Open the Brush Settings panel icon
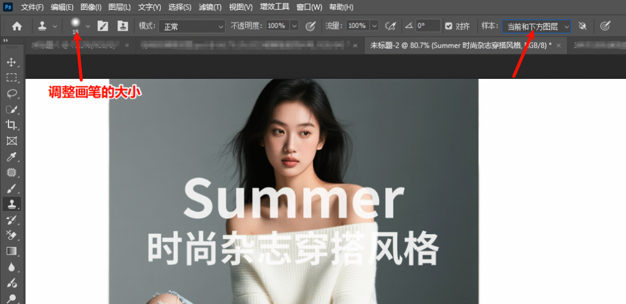This screenshot has height=304, width=626. [x=103, y=26]
